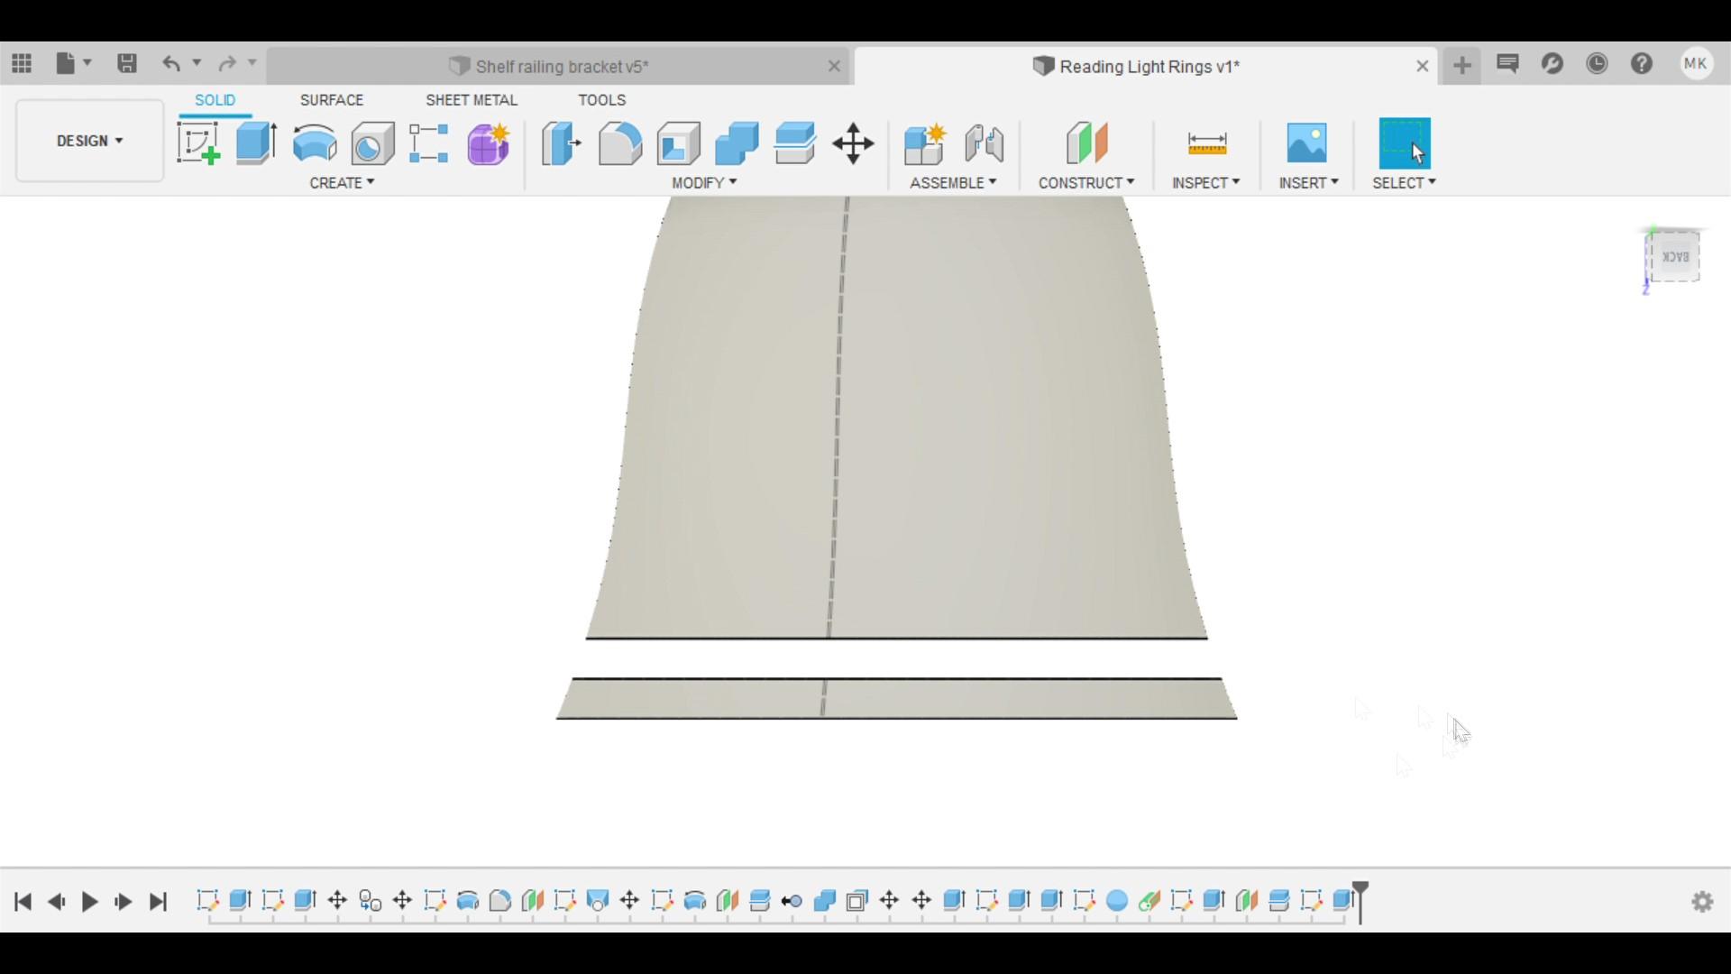Activate the Create Form tool
The height and width of the screenshot is (974, 1731).
(488, 143)
